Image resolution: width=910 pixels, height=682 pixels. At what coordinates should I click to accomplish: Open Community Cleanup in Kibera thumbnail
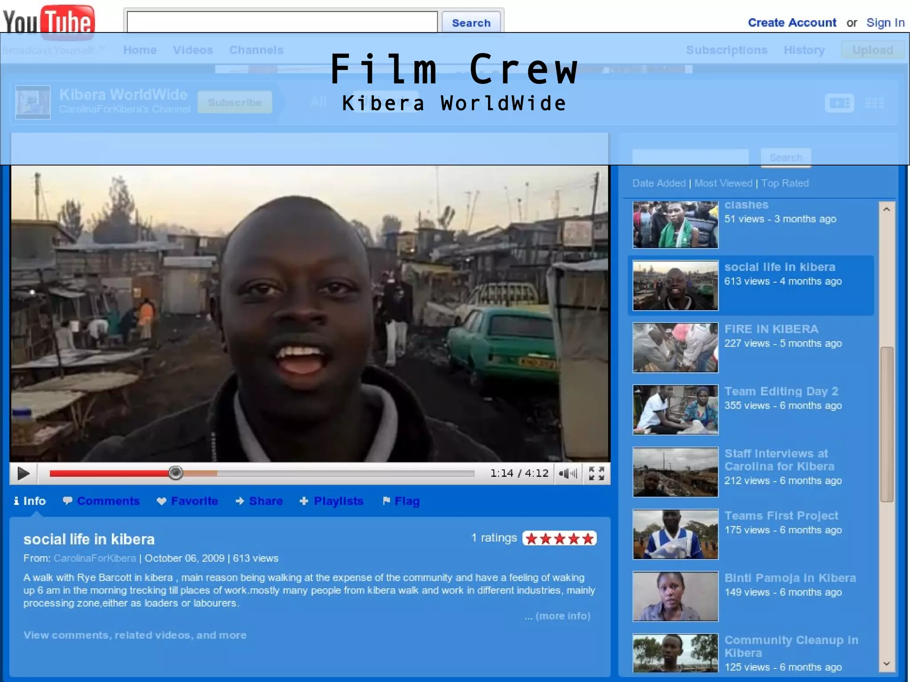coord(675,653)
